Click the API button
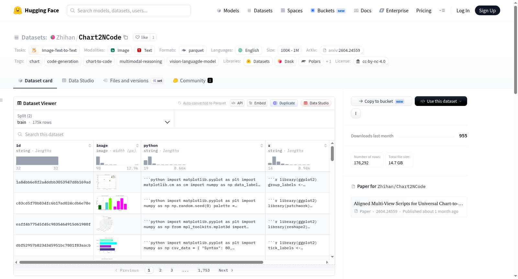 pyautogui.click(x=237, y=103)
